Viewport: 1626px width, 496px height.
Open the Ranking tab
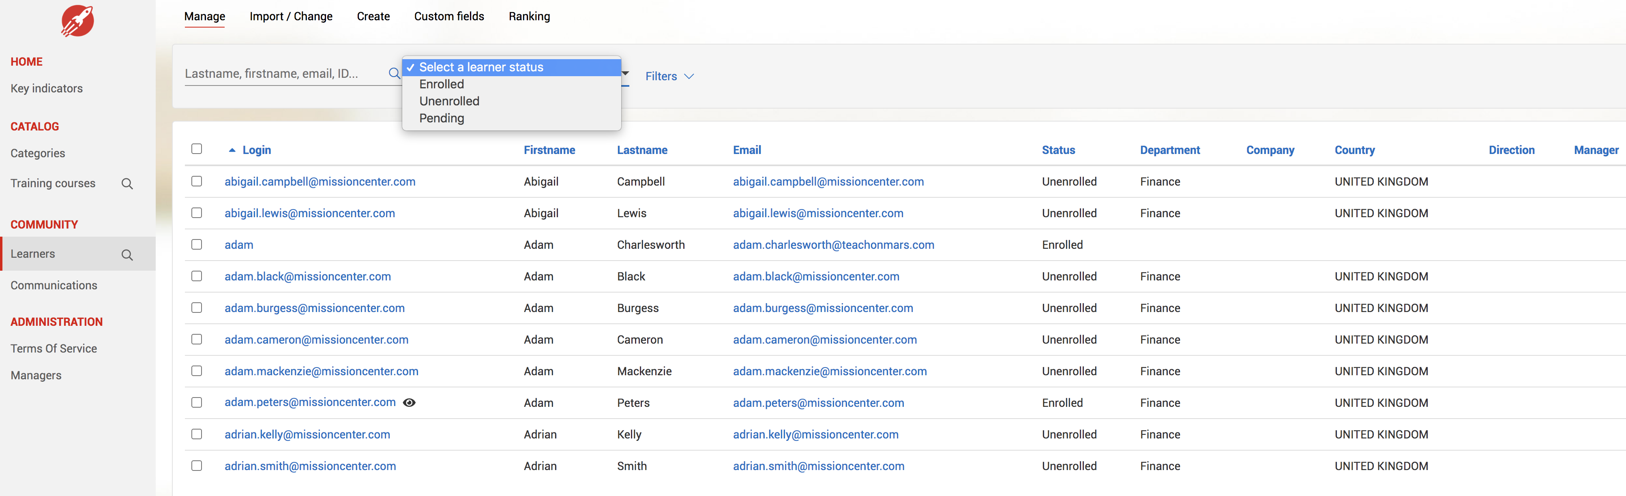coord(529,16)
